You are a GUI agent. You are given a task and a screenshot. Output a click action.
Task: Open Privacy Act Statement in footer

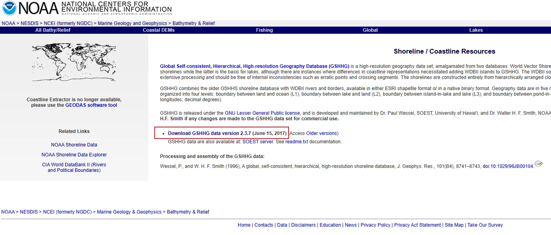[418, 225]
